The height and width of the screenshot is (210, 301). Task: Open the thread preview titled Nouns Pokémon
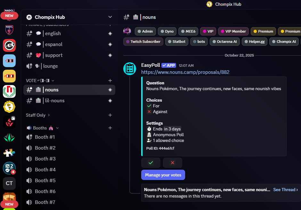pos(221,193)
